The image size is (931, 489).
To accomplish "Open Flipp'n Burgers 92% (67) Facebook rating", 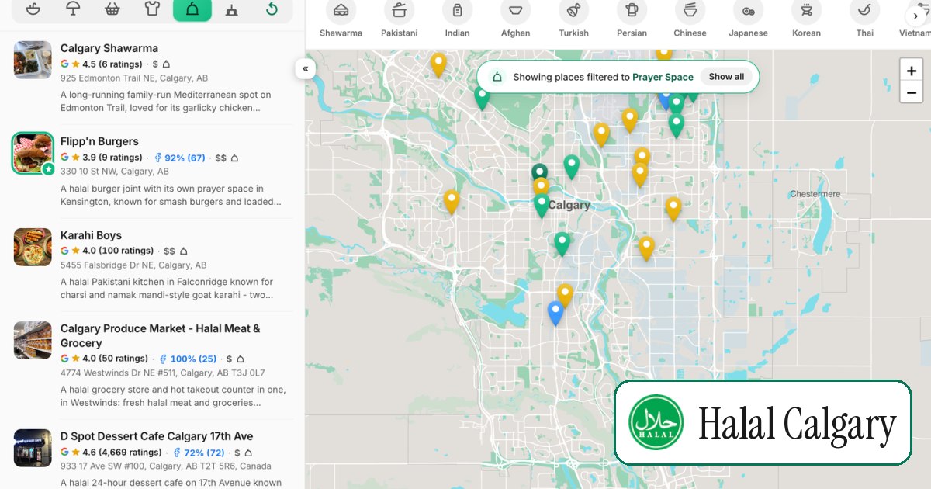I will coord(180,158).
